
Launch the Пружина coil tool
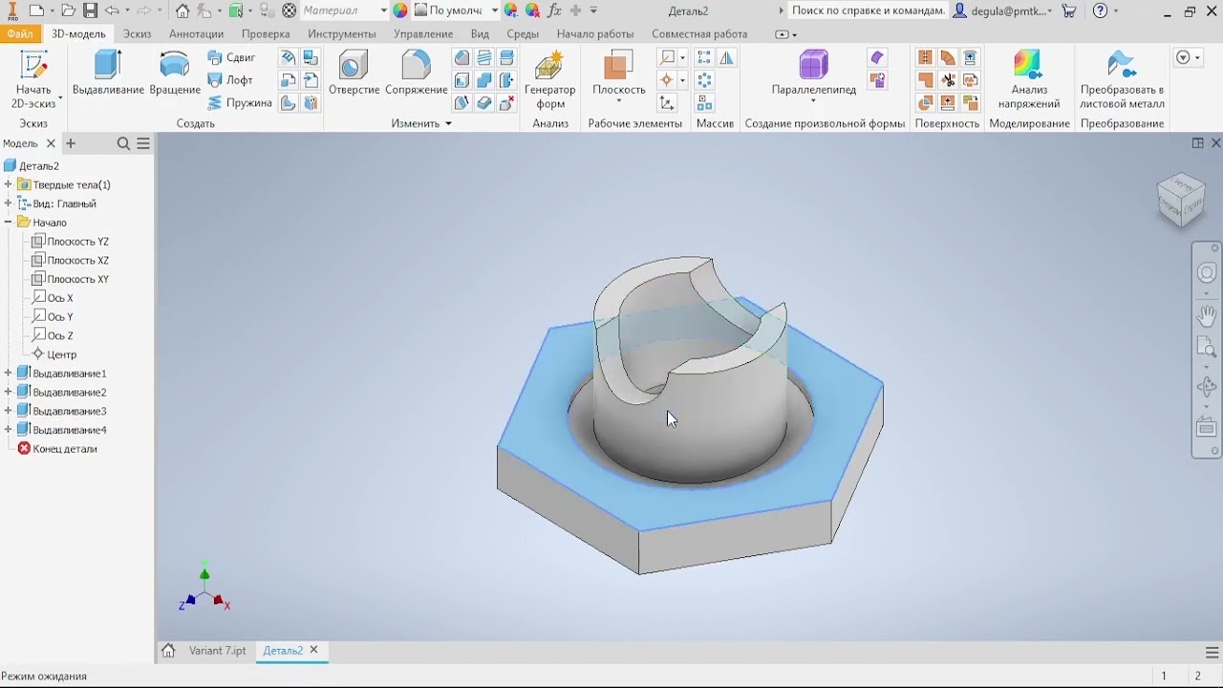(239, 103)
